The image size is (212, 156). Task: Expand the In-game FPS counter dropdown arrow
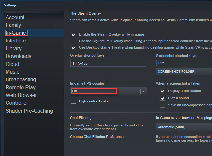144,91
